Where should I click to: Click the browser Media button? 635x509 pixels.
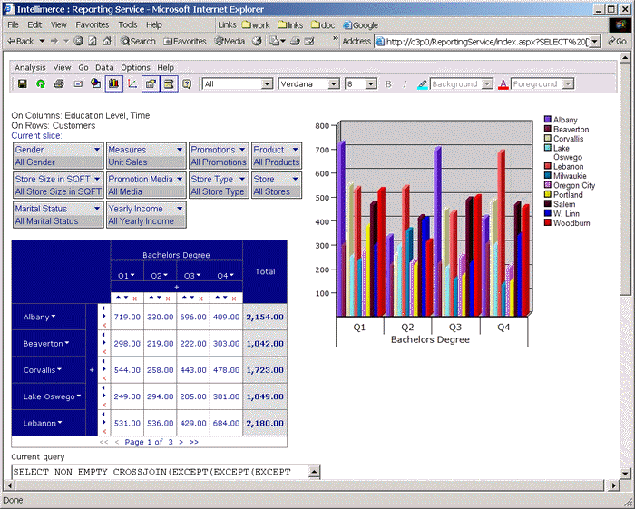[230, 41]
